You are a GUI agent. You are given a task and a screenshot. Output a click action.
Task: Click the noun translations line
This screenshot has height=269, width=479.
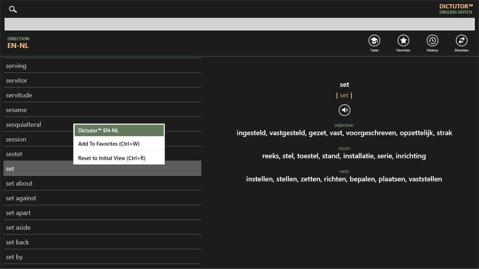[x=344, y=156]
